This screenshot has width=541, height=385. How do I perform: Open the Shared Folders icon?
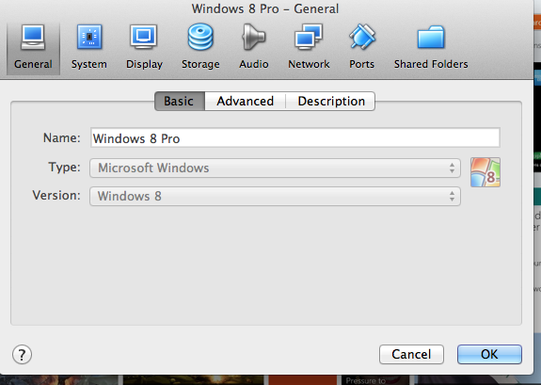(x=431, y=37)
